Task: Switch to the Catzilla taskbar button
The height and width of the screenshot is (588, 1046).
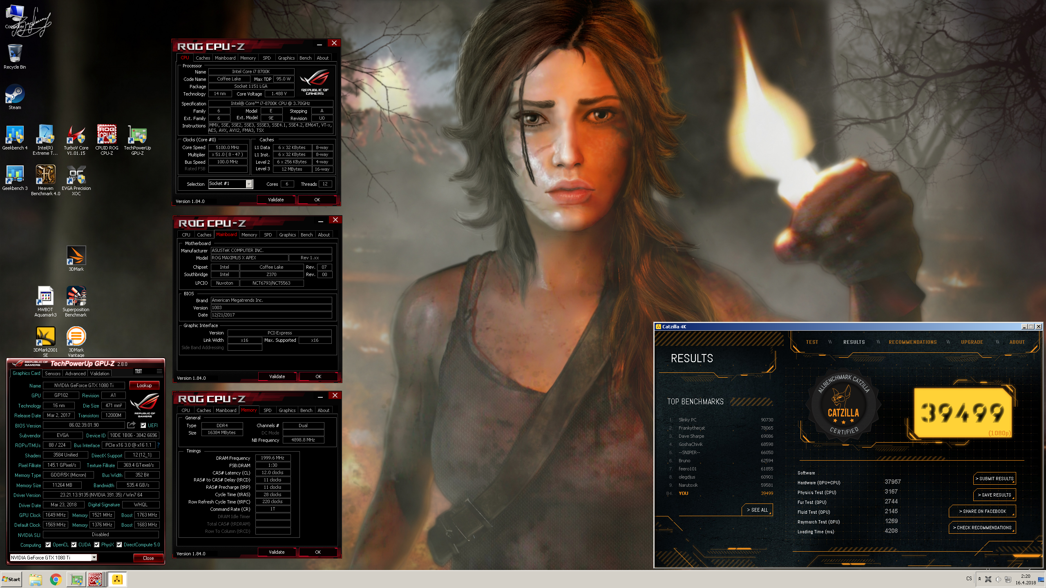Action: click(117, 579)
